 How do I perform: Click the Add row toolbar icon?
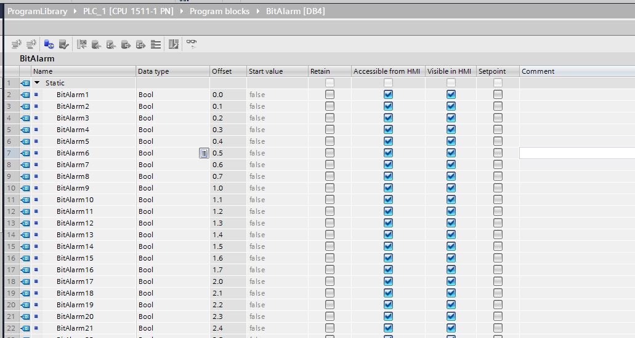click(x=31, y=44)
